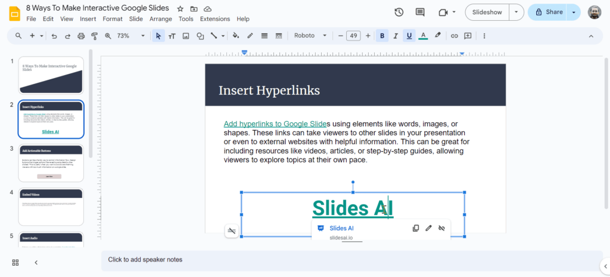Open the version history clock icon

(x=399, y=12)
